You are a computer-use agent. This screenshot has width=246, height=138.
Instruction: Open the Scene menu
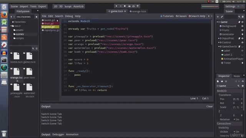[x=14, y=7]
